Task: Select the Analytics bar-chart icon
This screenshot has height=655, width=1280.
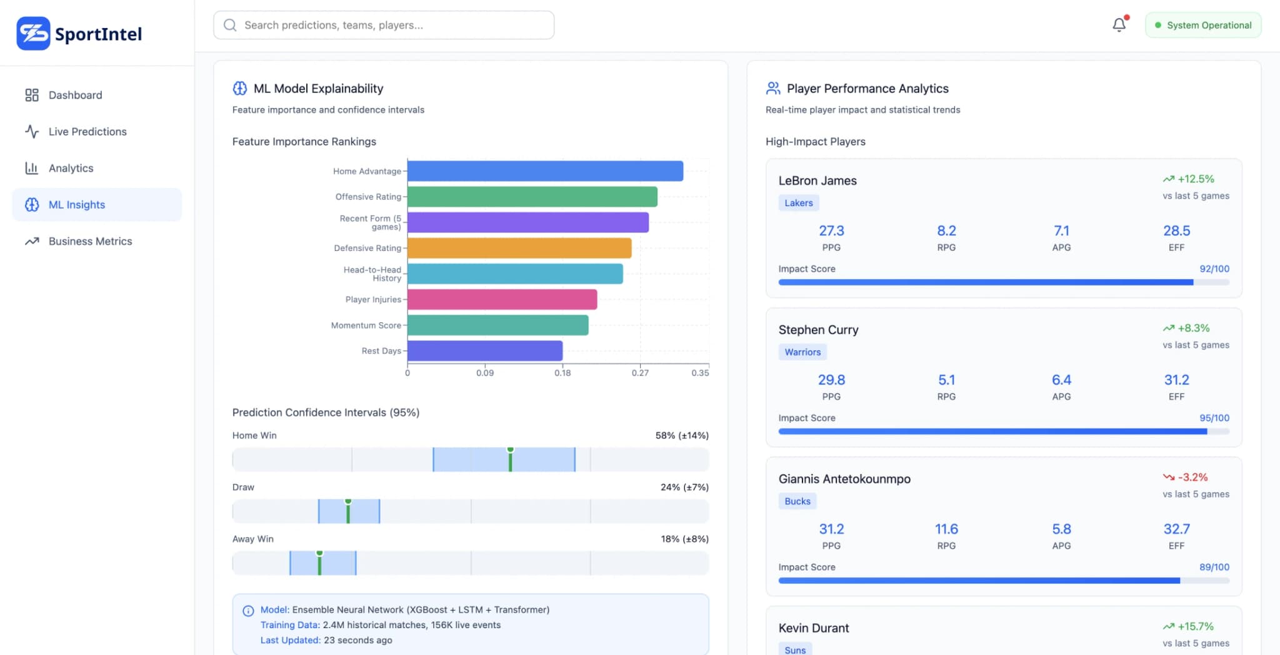Action: (32, 167)
